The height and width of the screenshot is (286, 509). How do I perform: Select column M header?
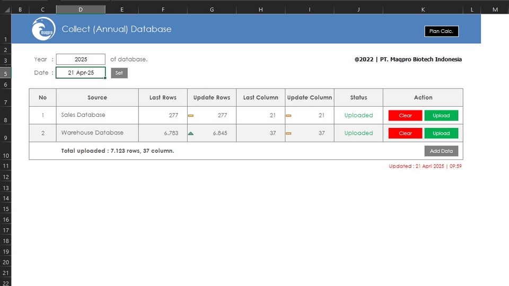[495, 10]
